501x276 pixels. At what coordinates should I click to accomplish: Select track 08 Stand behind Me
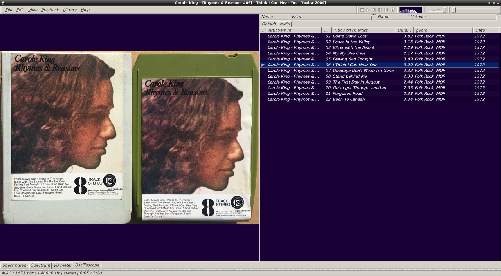tap(380, 76)
